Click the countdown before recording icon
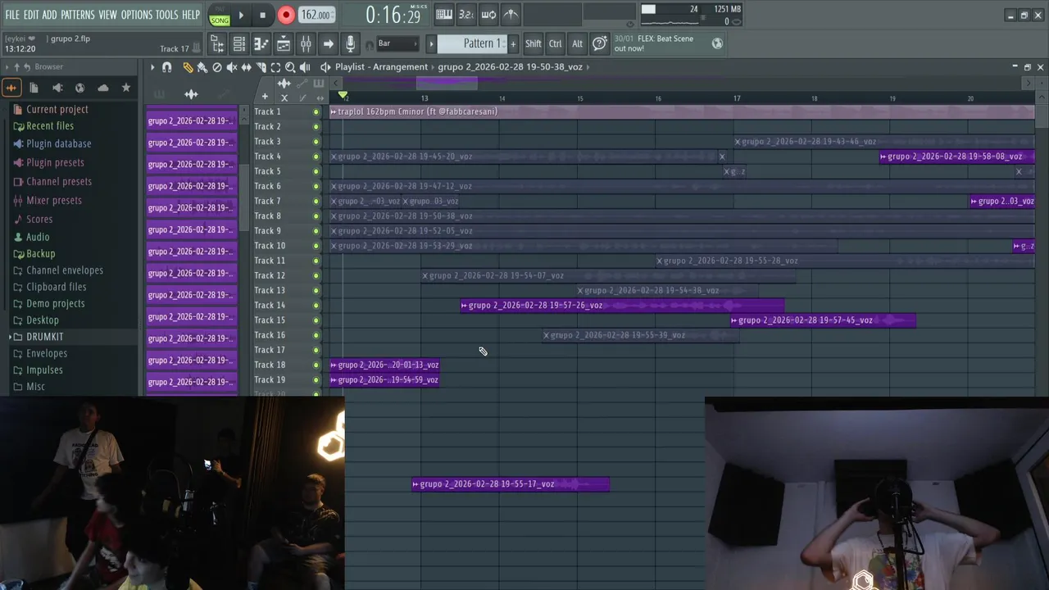1049x590 pixels. [x=465, y=14]
